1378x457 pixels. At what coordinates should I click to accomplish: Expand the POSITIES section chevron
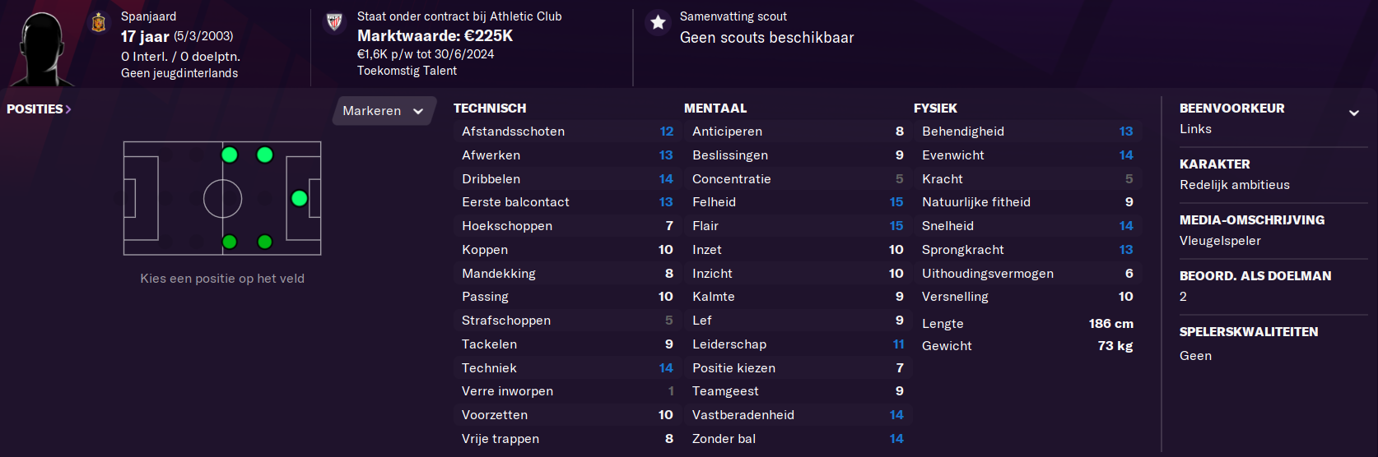tap(68, 109)
